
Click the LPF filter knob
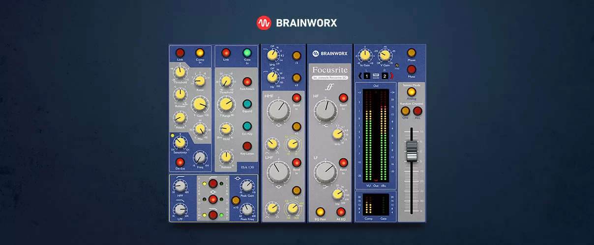(180, 209)
